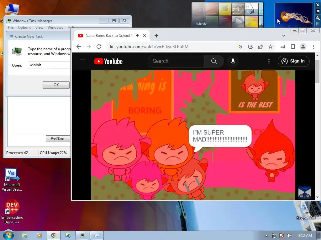Click the taskbar clock 2:12 AM
The height and width of the screenshot is (240, 321).
pyautogui.click(x=305, y=236)
